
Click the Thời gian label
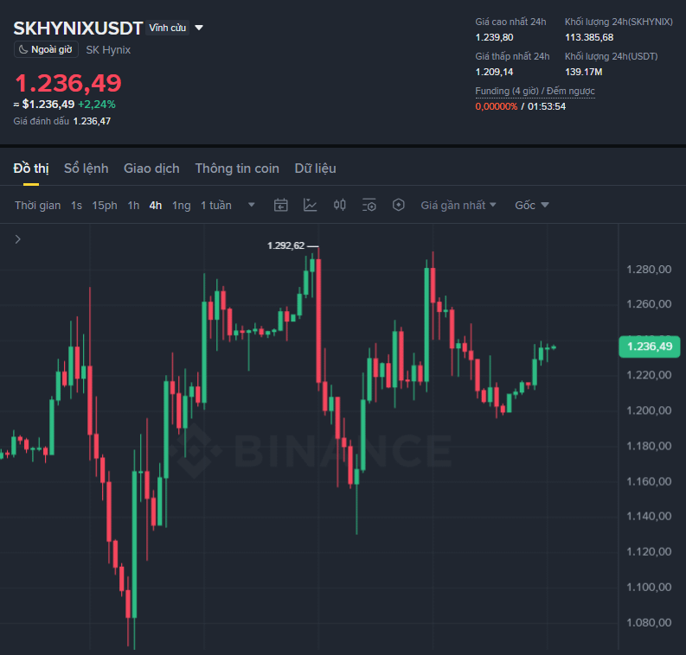[37, 206]
